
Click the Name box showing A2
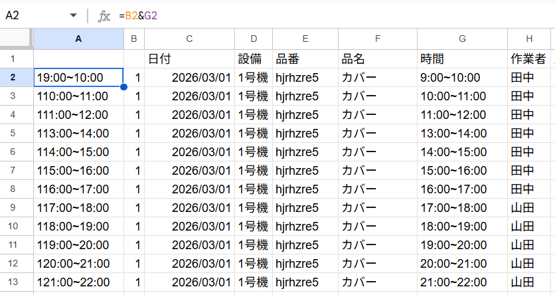coord(33,15)
